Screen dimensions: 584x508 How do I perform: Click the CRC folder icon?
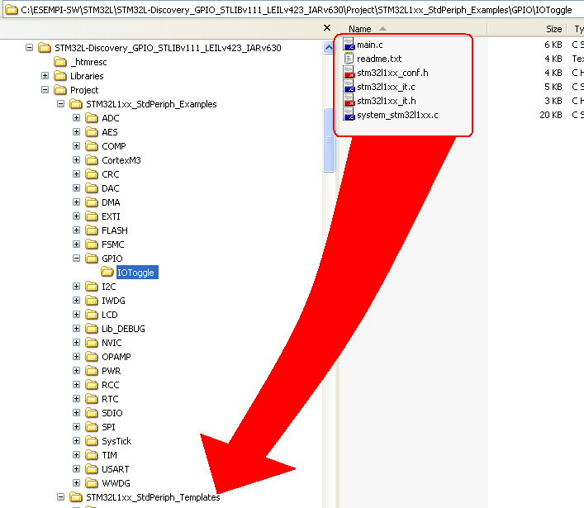[91, 174]
